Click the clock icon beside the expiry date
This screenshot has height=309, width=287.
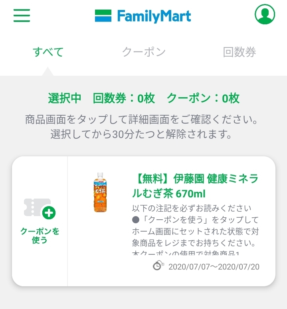click(158, 266)
